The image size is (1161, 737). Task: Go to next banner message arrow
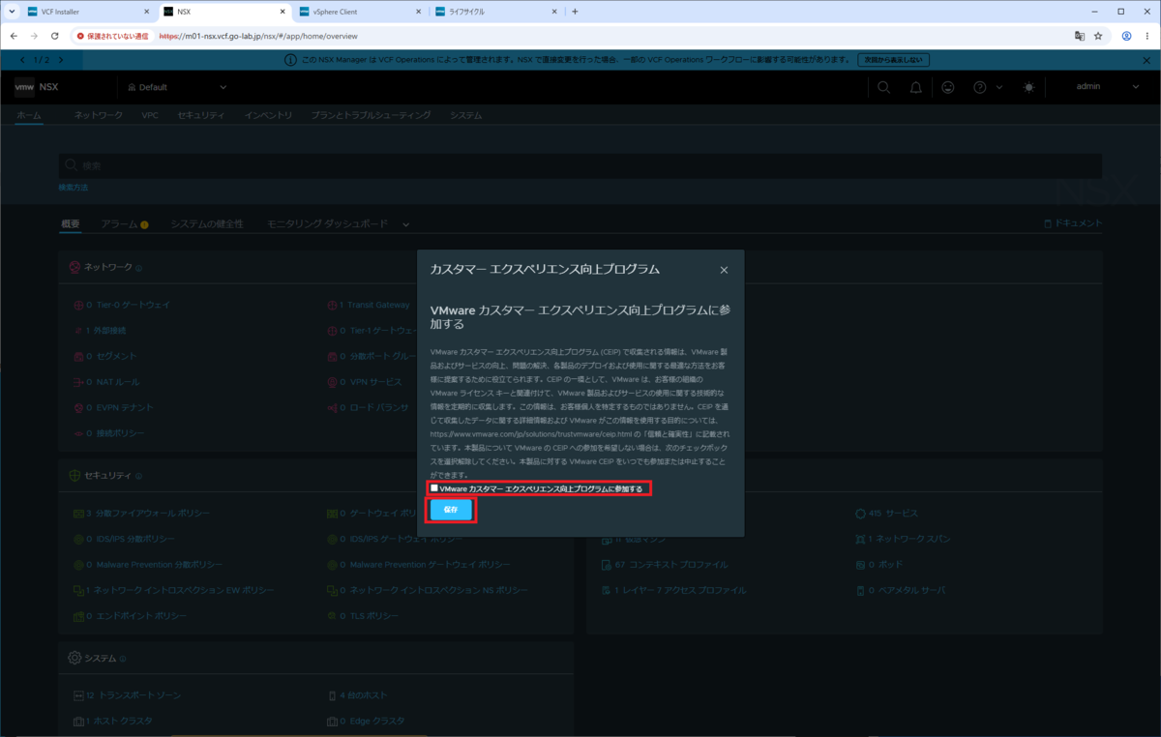[60, 60]
